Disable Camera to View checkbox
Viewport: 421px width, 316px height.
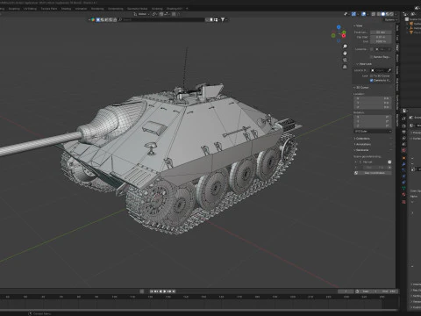tap(372, 80)
